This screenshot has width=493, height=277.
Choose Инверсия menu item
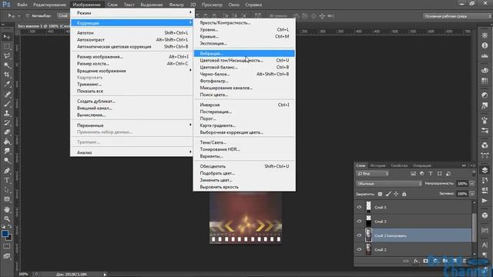(x=244, y=105)
